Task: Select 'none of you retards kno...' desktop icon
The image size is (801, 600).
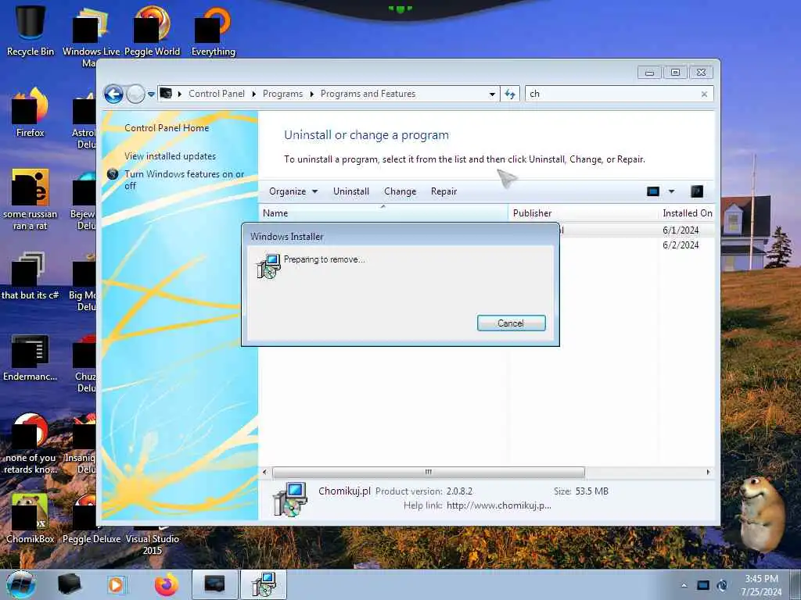Action: point(31,444)
